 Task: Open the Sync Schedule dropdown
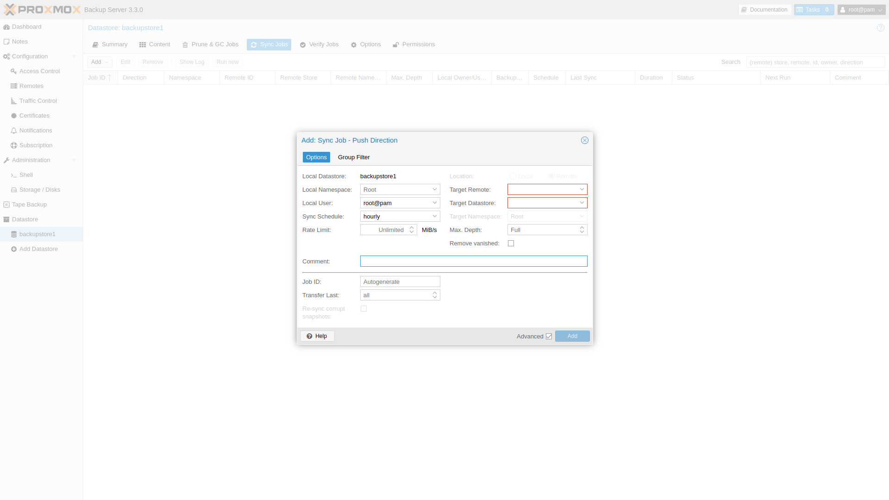(434, 216)
